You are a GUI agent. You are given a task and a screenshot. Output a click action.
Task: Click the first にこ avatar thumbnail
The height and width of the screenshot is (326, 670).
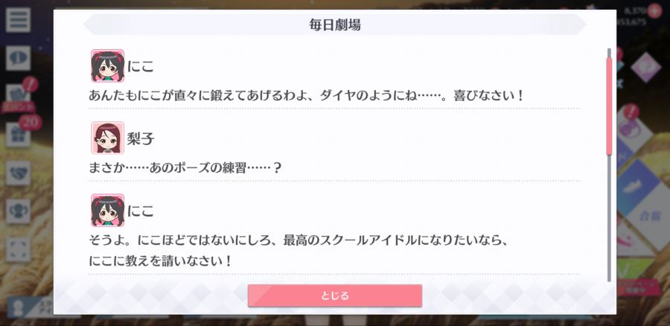pyautogui.click(x=107, y=65)
